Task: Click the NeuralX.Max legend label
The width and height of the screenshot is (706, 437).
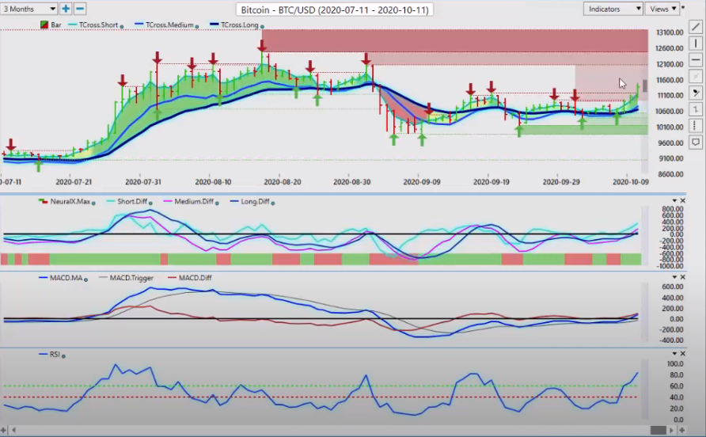Action: (x=70, y=201)
